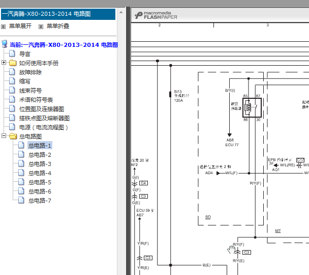Click the Si13 125A fuse label
The height and width of the screenshot is (275, 309).
tap(181, 96)
